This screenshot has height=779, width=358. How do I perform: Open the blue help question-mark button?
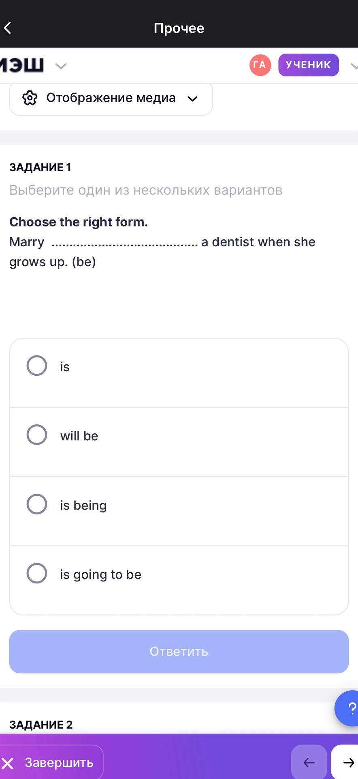click(347, 708)
